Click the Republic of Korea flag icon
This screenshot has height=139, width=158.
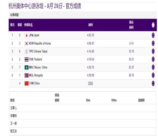tap(27, 43)
